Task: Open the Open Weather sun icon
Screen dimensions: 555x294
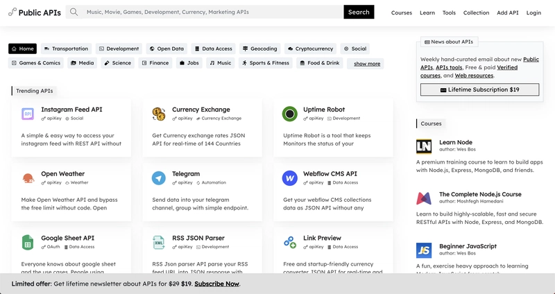Action: tap(28, 178)
